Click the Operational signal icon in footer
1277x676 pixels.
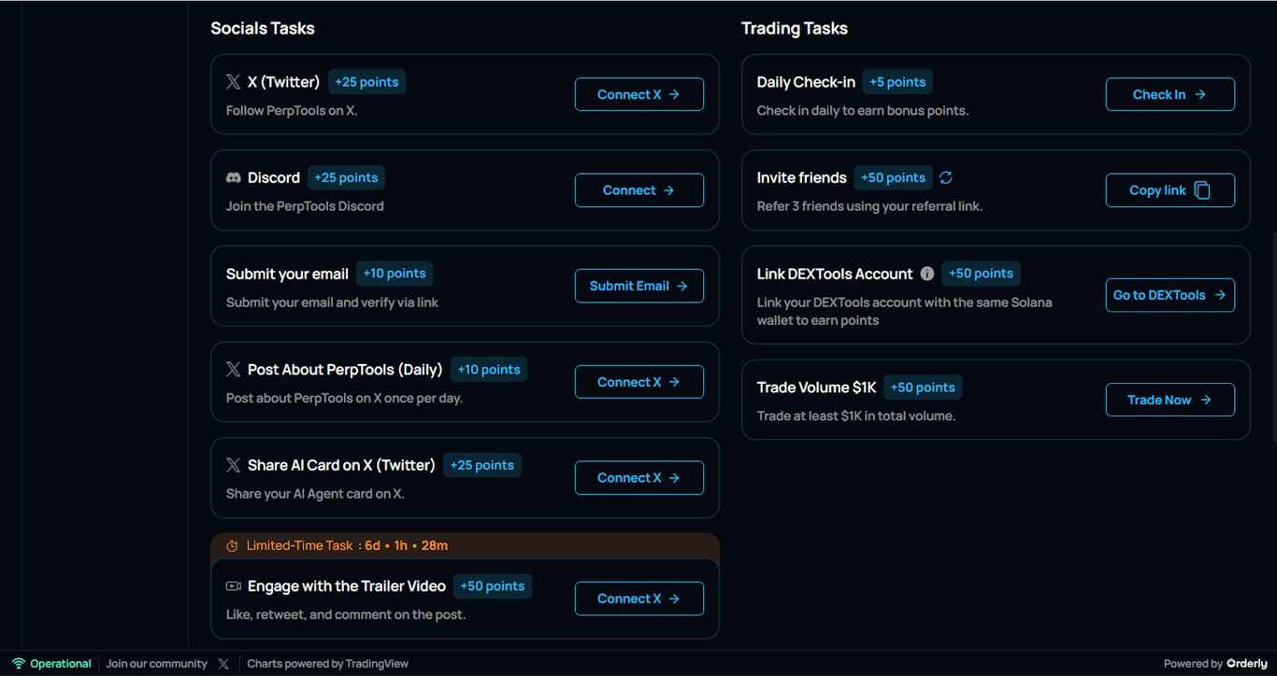coord(19,664)
